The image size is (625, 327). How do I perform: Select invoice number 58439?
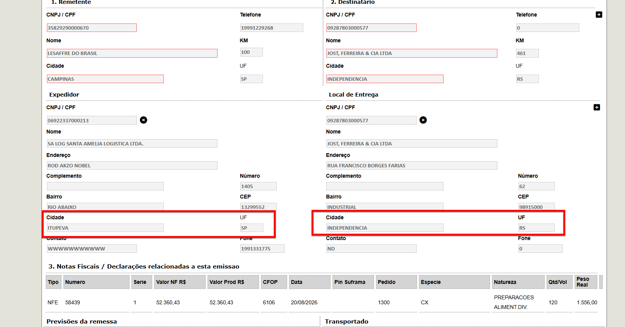pyautogui.click(x=73, y=302)
